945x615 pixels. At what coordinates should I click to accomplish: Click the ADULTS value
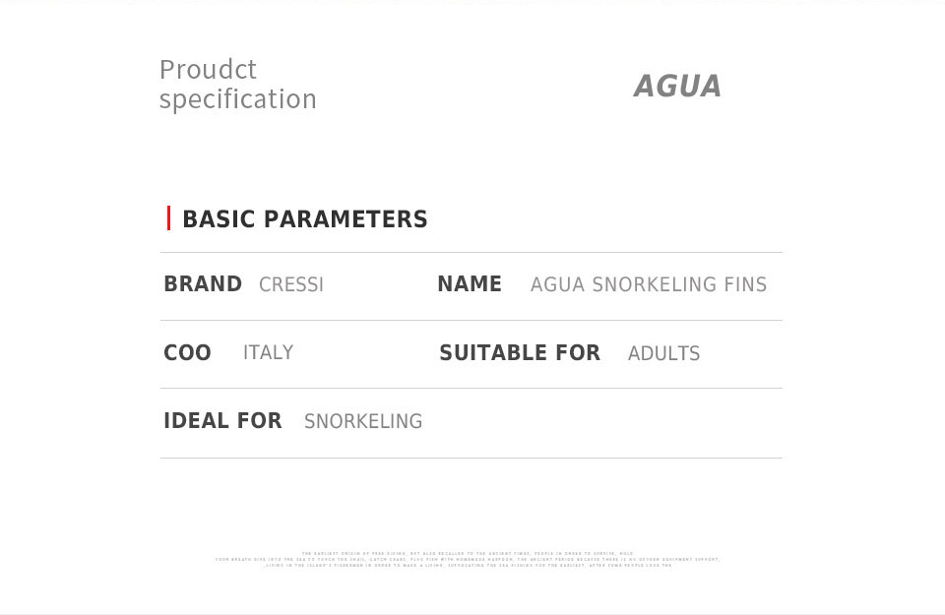click(664, 353)
